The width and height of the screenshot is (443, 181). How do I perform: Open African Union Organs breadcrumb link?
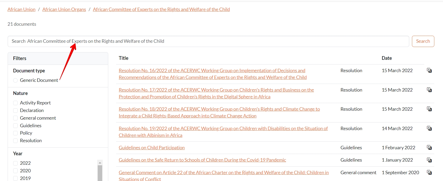(64, 9)
